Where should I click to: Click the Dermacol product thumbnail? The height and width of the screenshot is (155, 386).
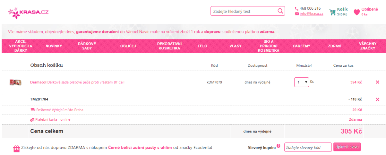[15, 82]
